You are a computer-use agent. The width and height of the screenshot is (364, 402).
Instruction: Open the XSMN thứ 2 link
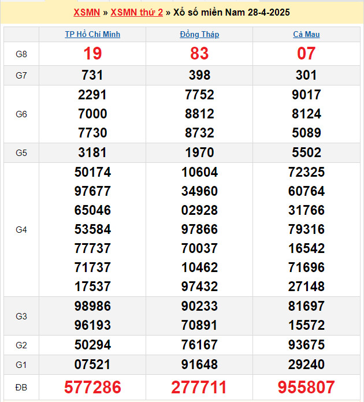coord(137,12)
